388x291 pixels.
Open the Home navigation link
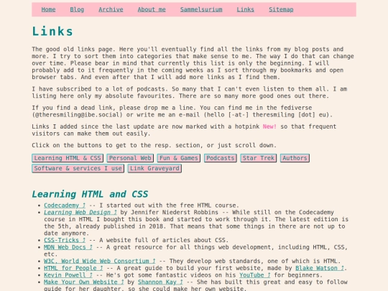(x=48, y=9)
